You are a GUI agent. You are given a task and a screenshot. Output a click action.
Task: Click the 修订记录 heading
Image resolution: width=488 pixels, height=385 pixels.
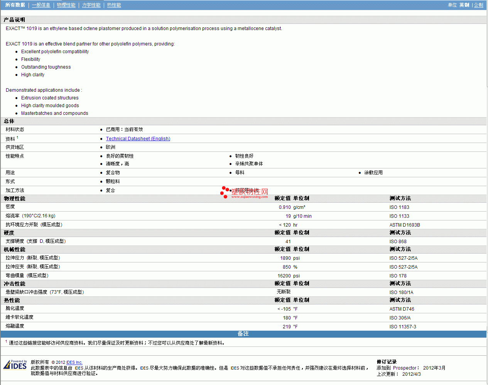(387, 362)
